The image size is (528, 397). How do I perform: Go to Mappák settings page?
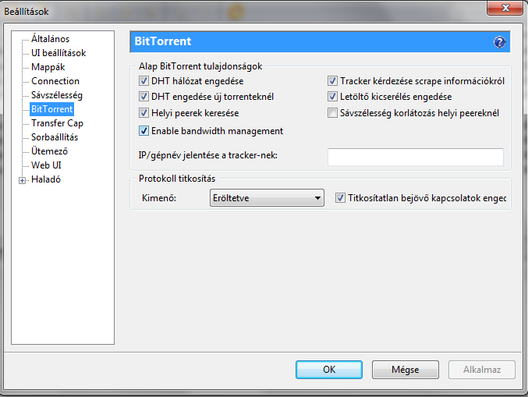pyautogui.click(x=48, y=67)
